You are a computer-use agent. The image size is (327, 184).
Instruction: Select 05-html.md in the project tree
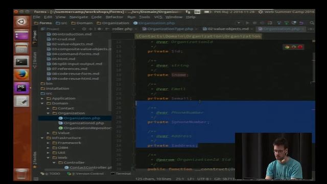61,59
